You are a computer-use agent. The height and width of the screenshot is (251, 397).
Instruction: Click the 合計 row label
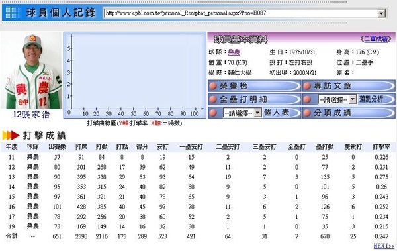click(x=12, y=236)
